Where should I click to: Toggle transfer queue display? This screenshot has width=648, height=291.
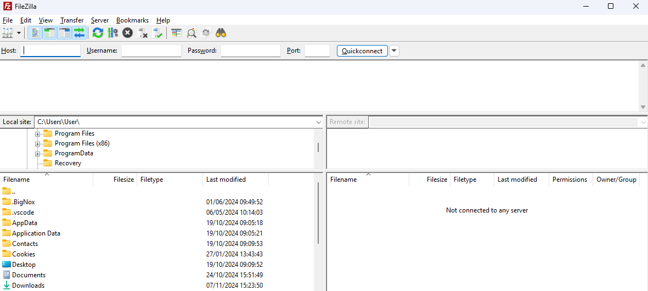pos(80,33)
